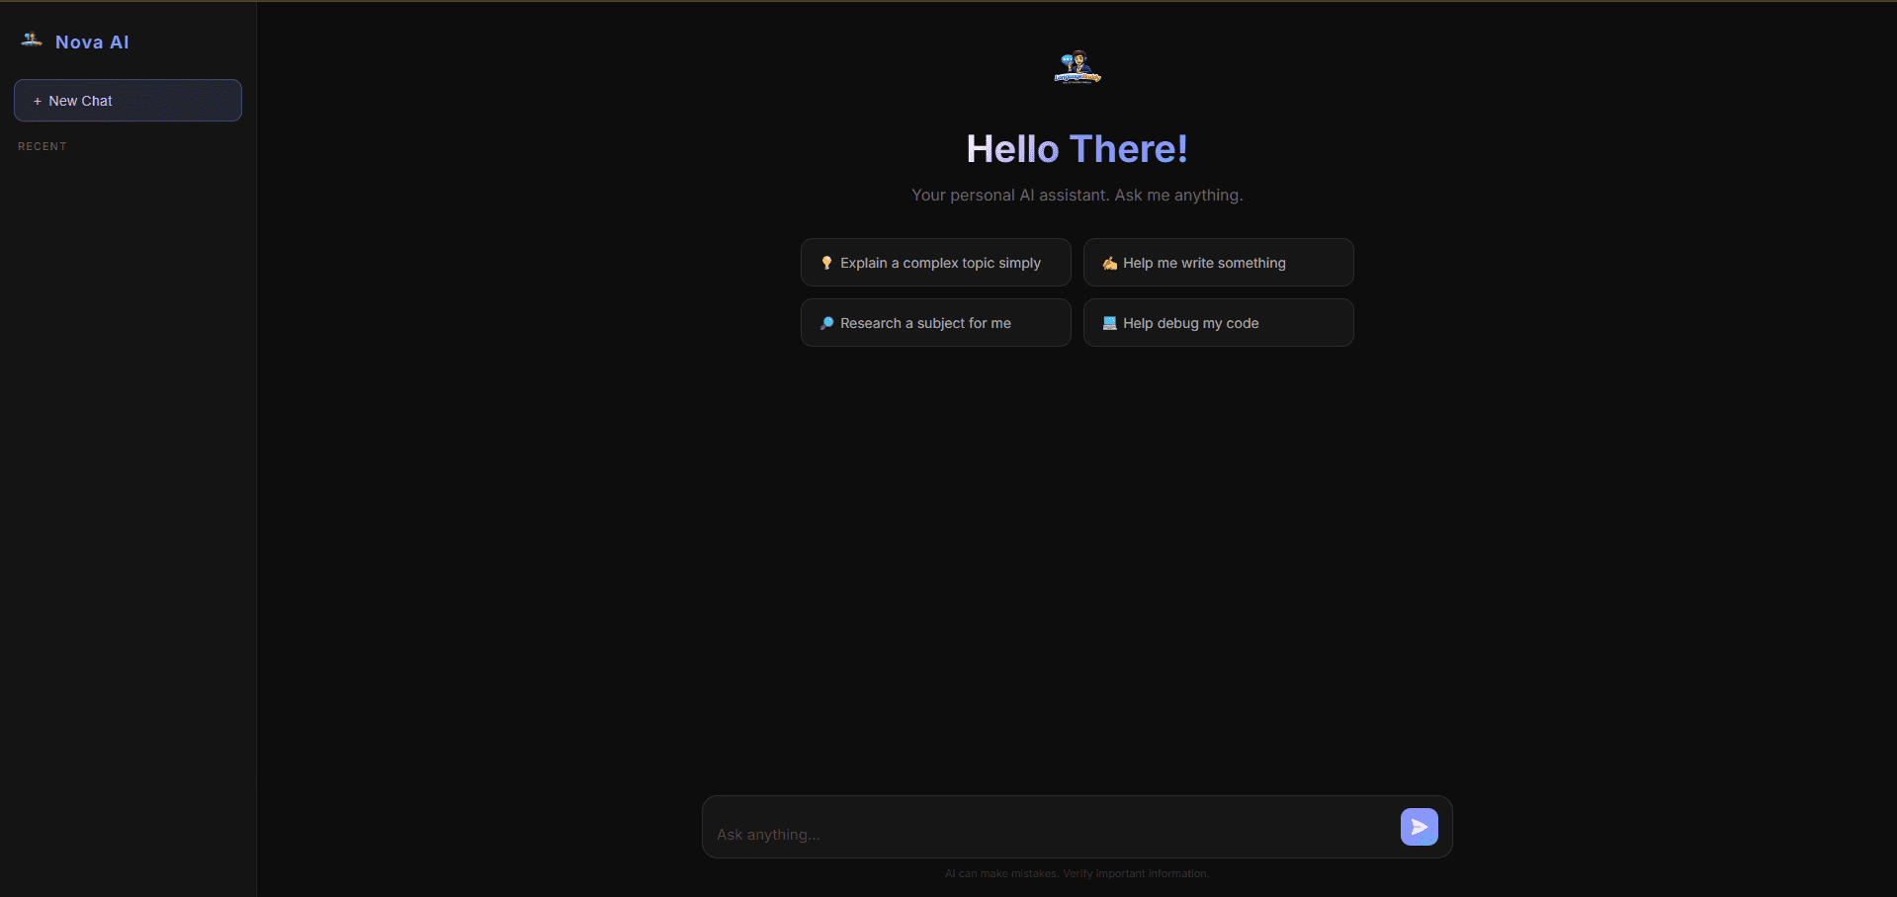Select 'Explain a complex topic simply' suggestion
The height and width of the screenshot is (897, 1897).
940,263
